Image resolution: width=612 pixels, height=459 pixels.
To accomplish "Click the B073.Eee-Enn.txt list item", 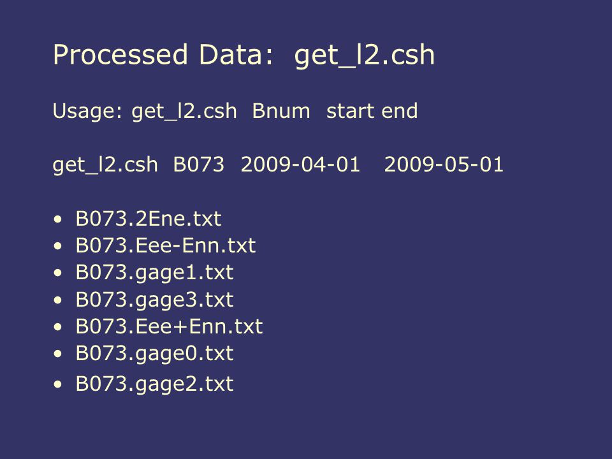I will (x=166, y=245).
